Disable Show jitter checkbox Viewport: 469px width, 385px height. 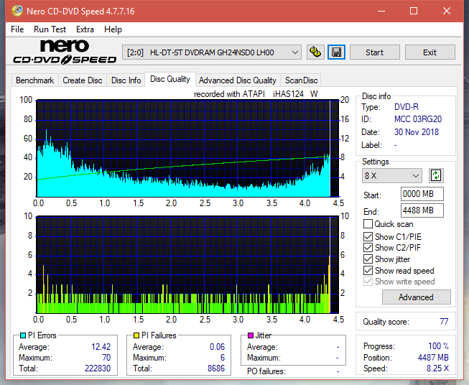(368, 259)
